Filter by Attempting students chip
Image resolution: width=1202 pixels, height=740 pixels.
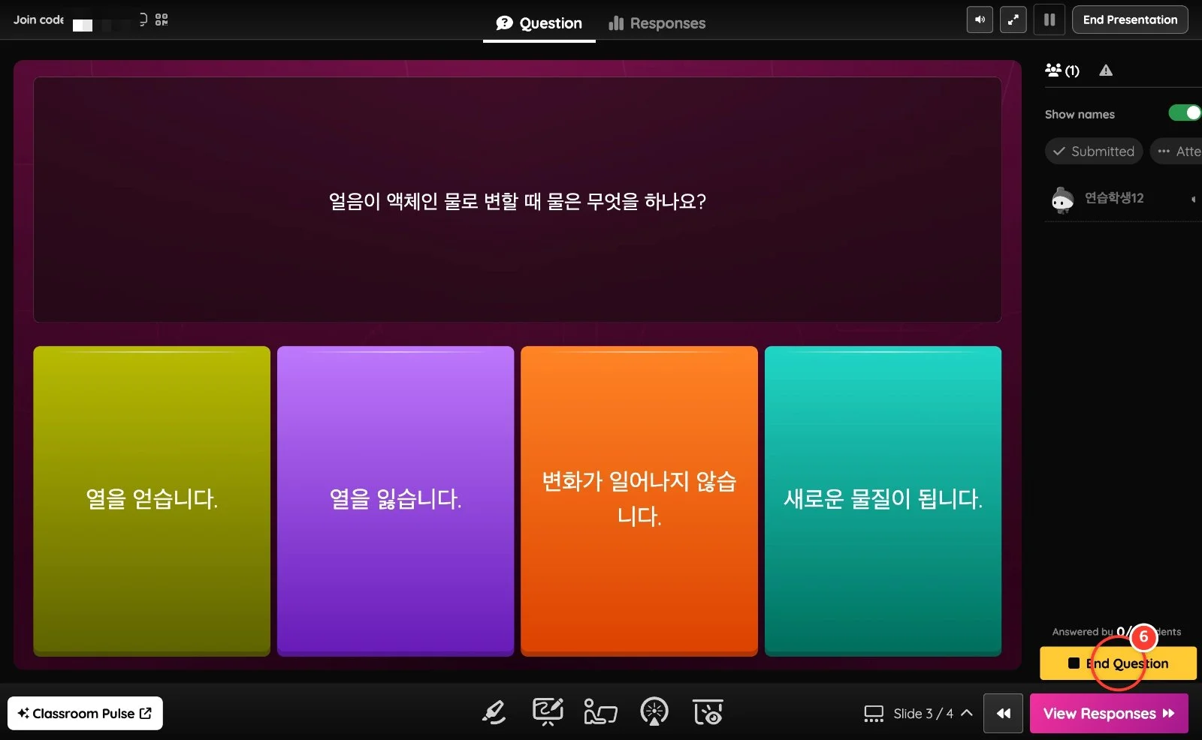pos(1177,151)
